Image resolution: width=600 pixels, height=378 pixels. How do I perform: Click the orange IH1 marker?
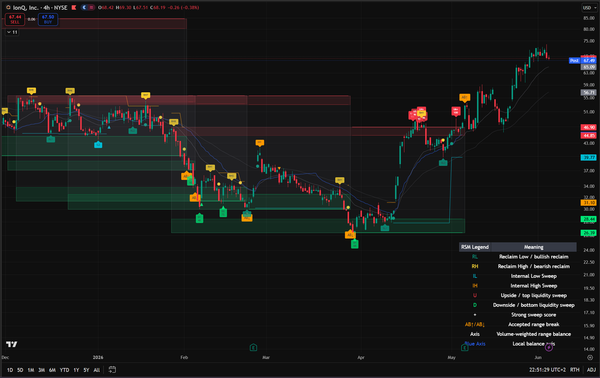click(260, 143)
